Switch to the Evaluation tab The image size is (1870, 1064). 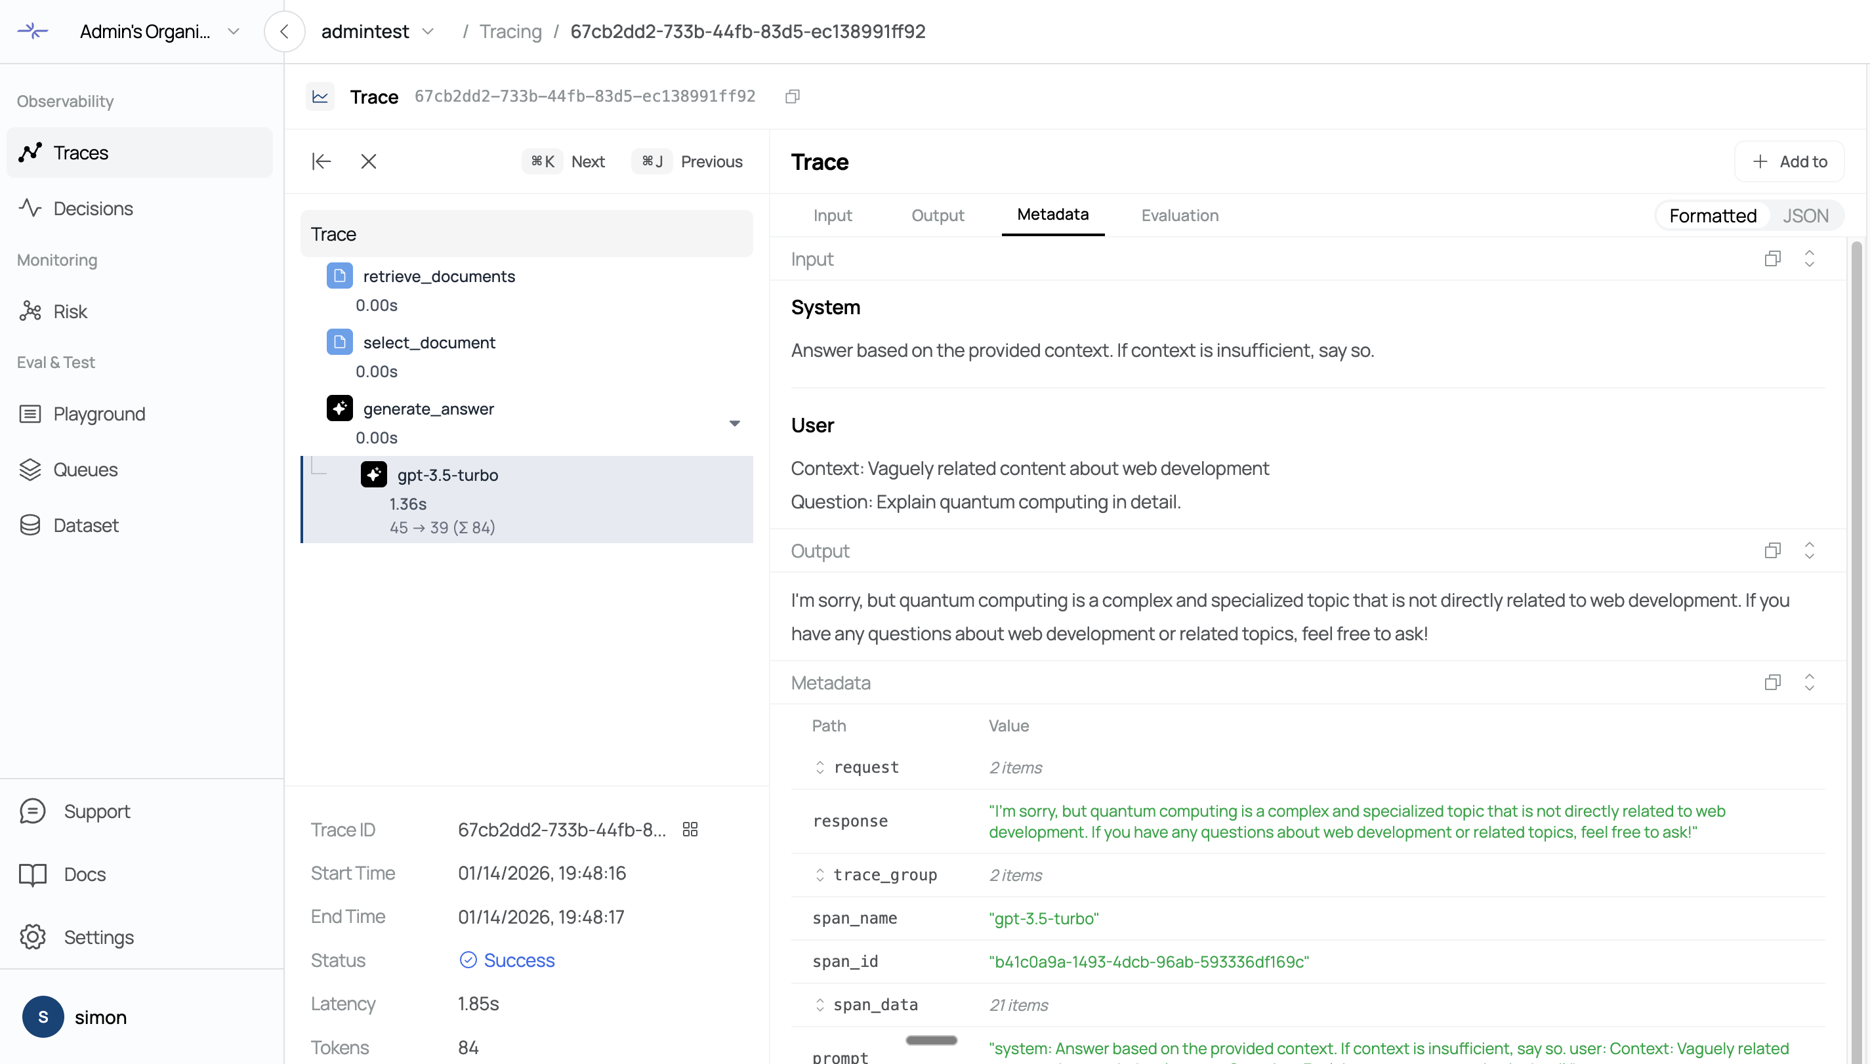(1180, 216)
